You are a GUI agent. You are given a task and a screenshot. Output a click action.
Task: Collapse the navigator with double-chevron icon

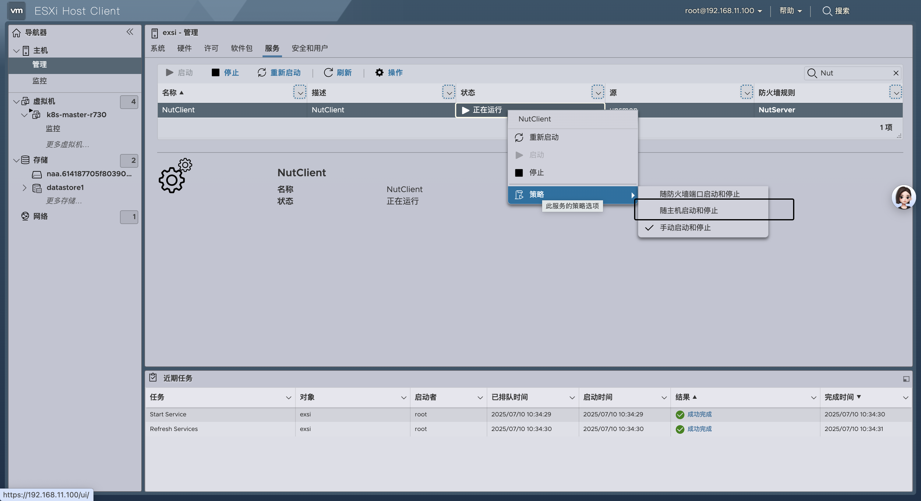tap(130, 32)
